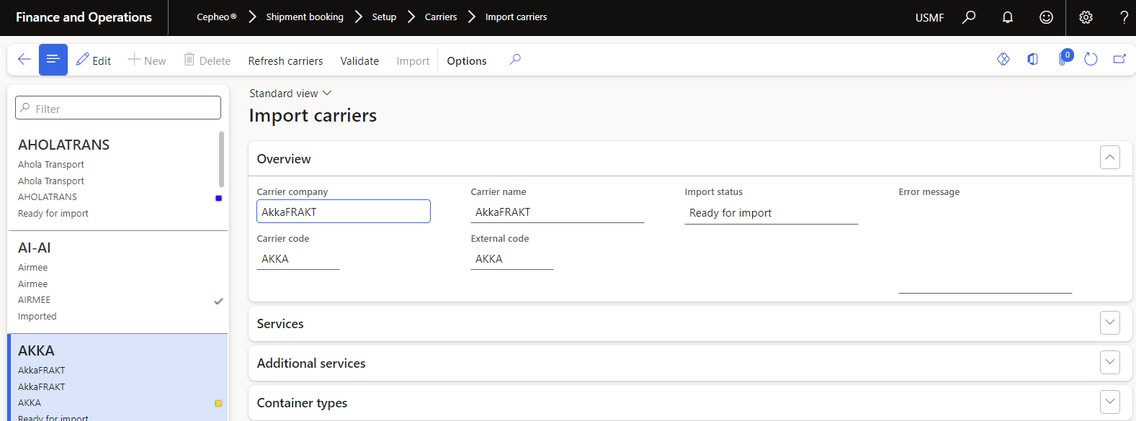Open page in new window icon
This screenshot has height=421, width=1136.
(x=1119, y=60)
